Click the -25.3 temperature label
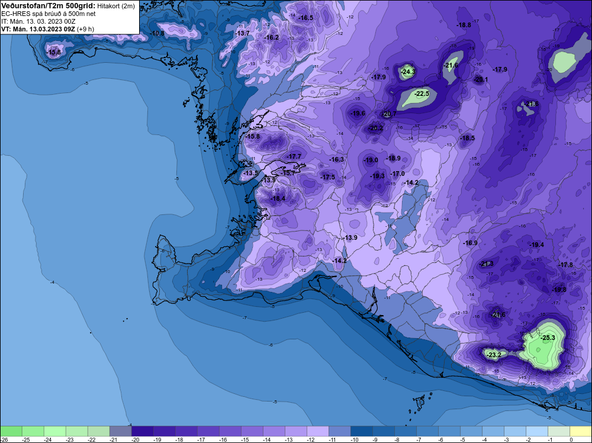Image resolution: width=592 pixels, height=443 pixels. click(548, 338)
